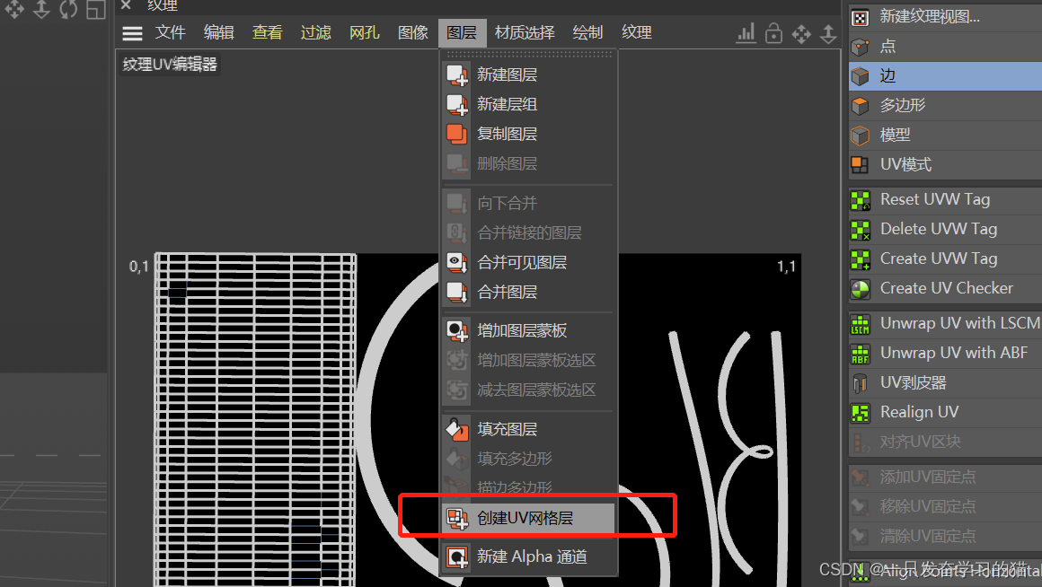Toggle the lock icon in texture toolbar
Viewport: 1042px width, 587px height.
pos(773,33)
